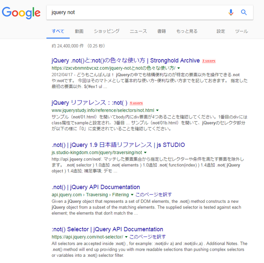Image resolution: width=264 pixels, height=263 pixels.
Task: Click the snippet date '2012/04/17'
Action: (62, 75)
